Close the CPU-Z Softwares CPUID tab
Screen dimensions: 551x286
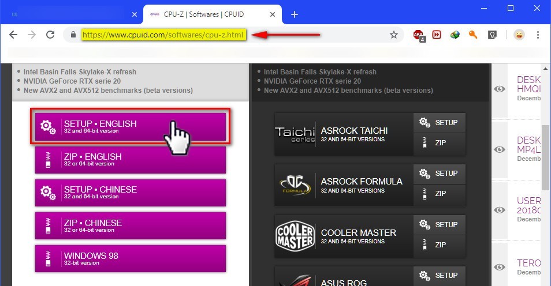273,14
